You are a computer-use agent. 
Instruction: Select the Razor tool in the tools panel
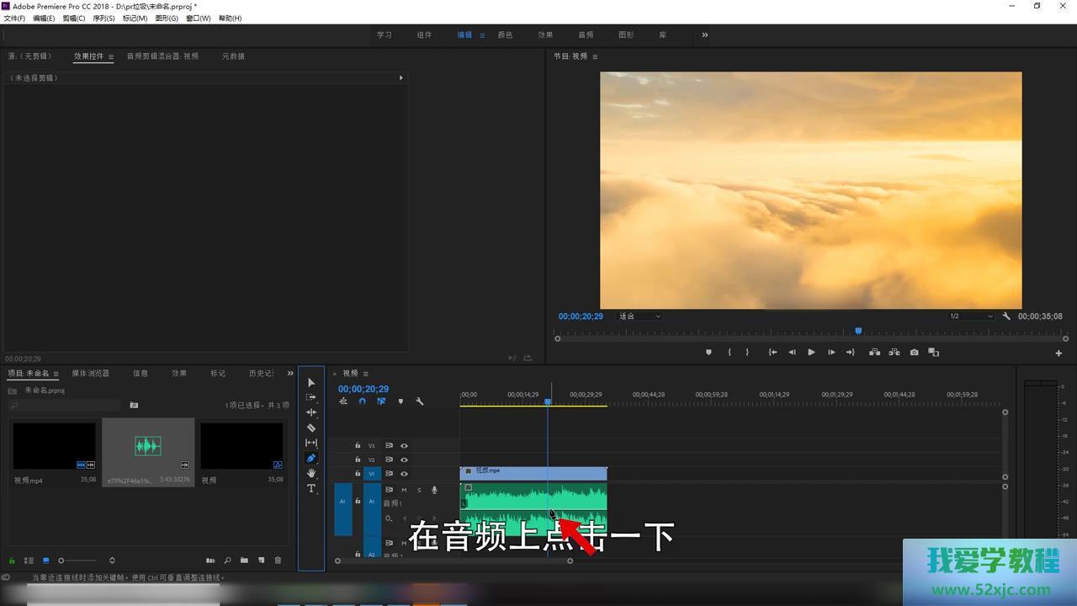(311, 428)
